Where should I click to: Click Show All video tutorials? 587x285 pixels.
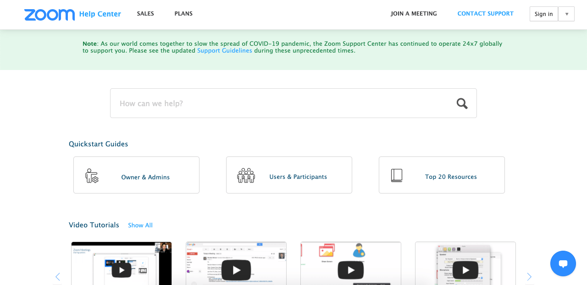pyautogui.click(x=140, y=226)
